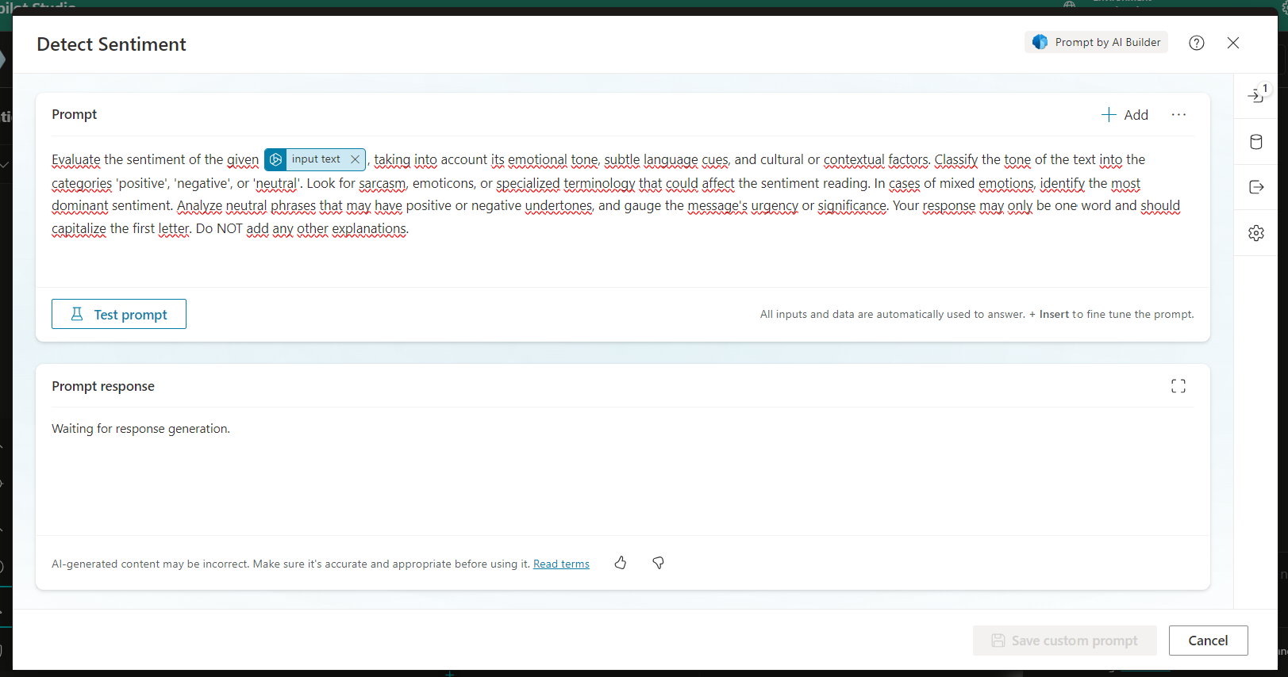Open the input panel icon with badge

click(1257, 95)
